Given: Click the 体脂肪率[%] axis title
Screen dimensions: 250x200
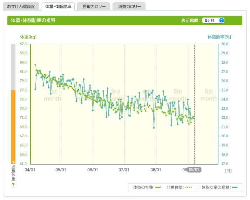Looking at the screenshot, I should [219, 37].
